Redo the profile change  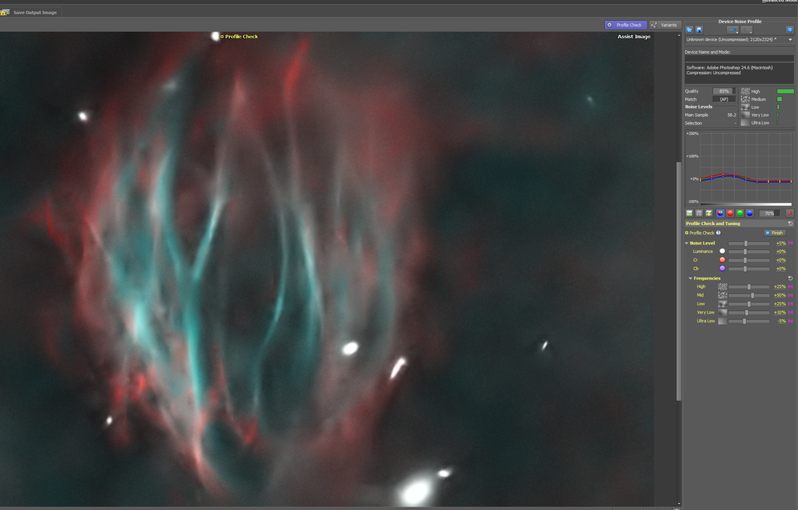745,30
